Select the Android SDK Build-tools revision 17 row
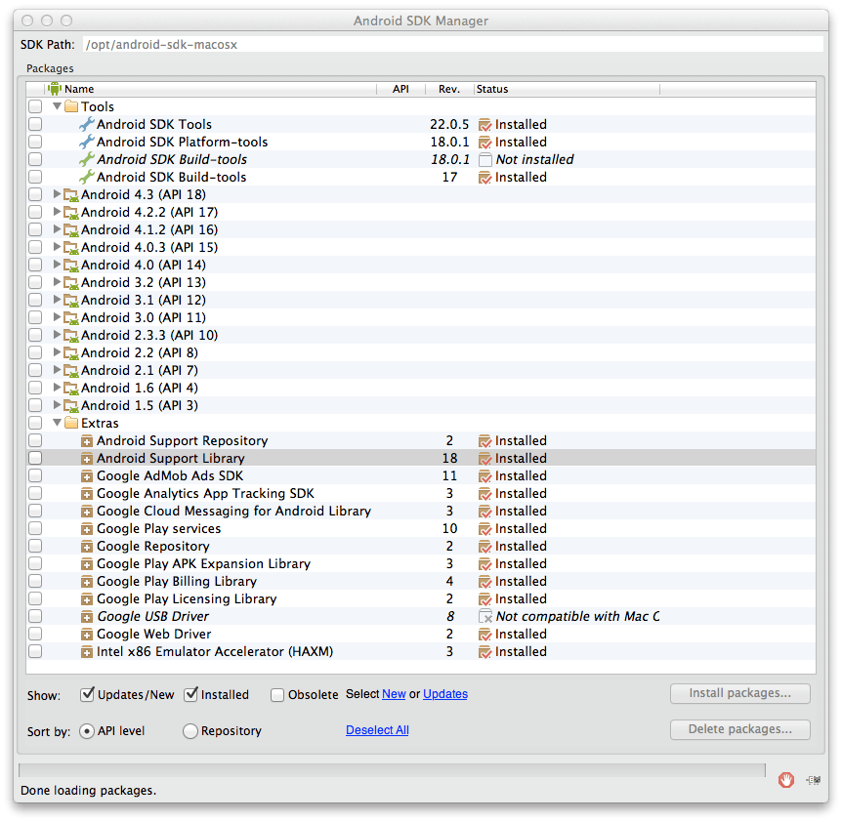The image size is (842, 822). click(x=421, y=177)
